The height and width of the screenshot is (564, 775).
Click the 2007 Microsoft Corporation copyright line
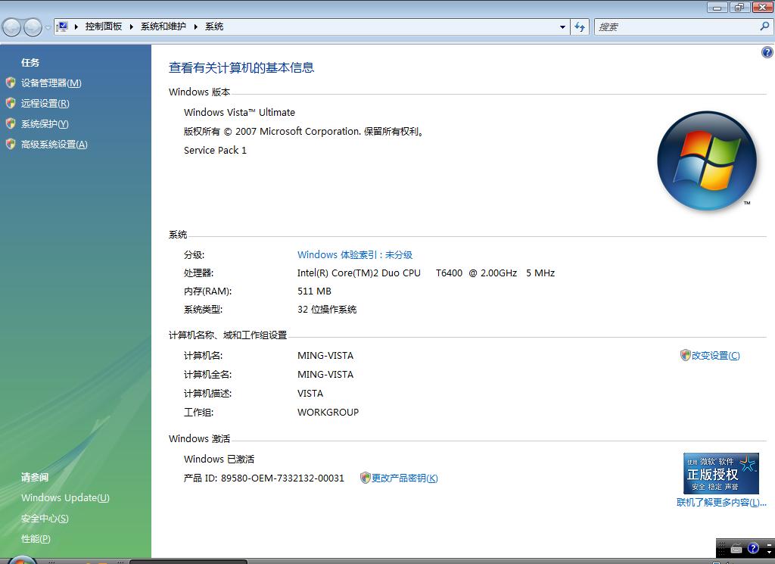coord(304,132)
